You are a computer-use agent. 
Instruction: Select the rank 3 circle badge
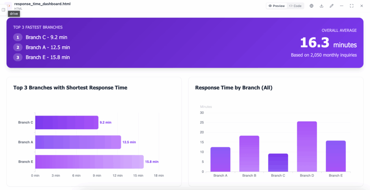[18, 57]
